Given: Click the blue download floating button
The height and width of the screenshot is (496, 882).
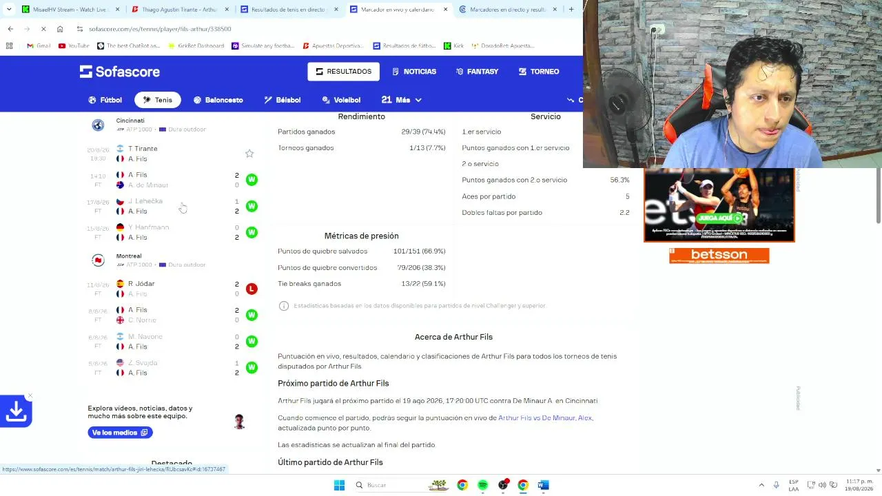Looking at the screenshot, I should pyautogui.click(x=16, y=412).
